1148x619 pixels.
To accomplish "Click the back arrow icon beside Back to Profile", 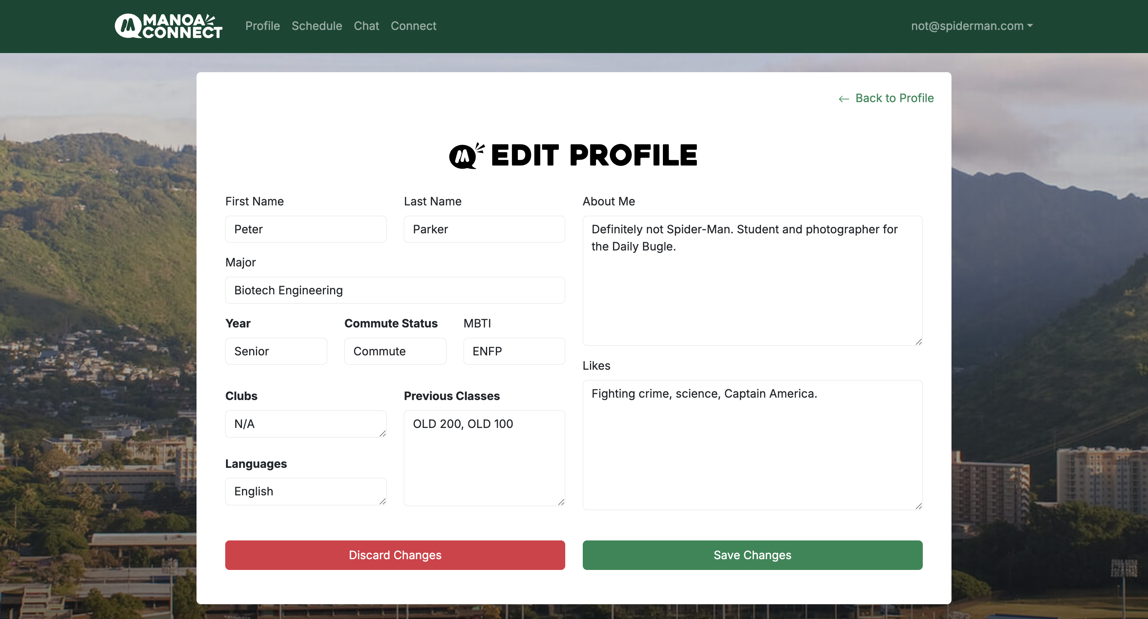I will point(843,99).
